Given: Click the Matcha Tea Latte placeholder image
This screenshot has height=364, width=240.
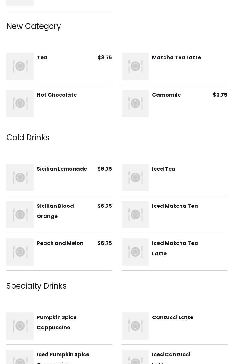Looking at the screenshot, I should coord(135,66).
